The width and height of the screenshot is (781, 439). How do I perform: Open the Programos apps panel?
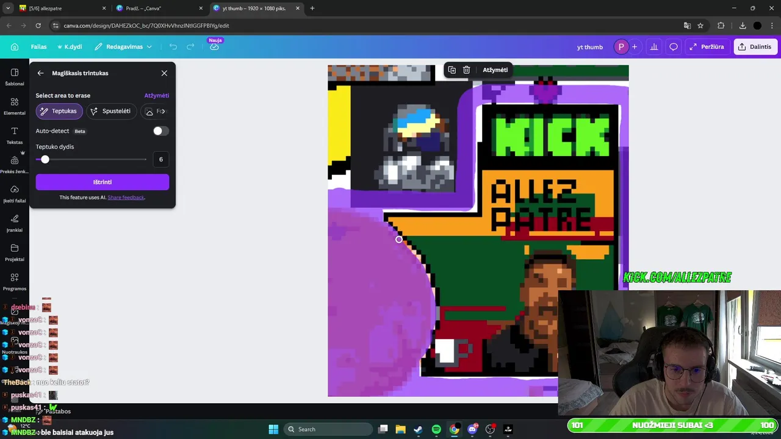point(15,282)
